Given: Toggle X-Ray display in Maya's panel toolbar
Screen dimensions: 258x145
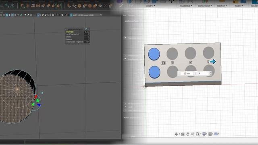Looking at the screenshot, I should point(43,15).
